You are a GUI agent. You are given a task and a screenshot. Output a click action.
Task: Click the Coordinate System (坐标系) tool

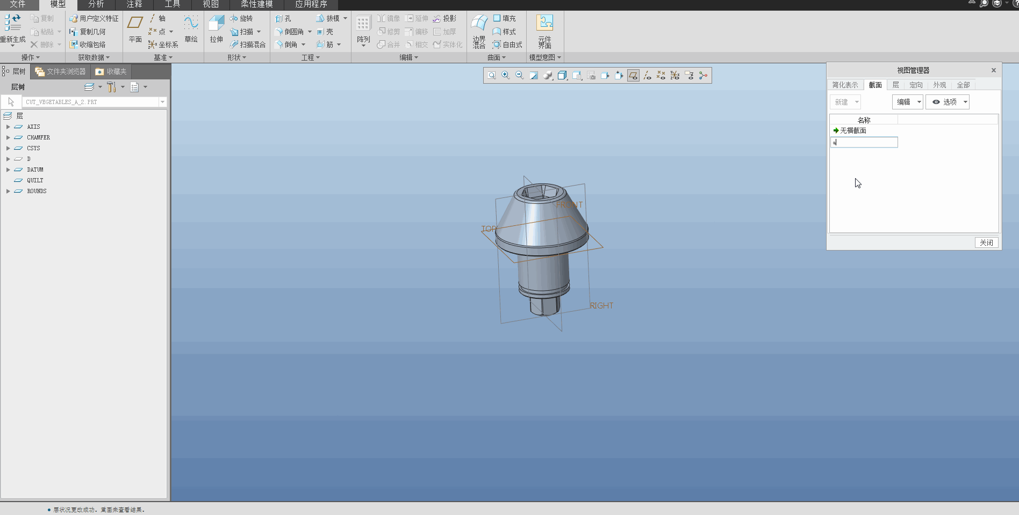(163, 45)
